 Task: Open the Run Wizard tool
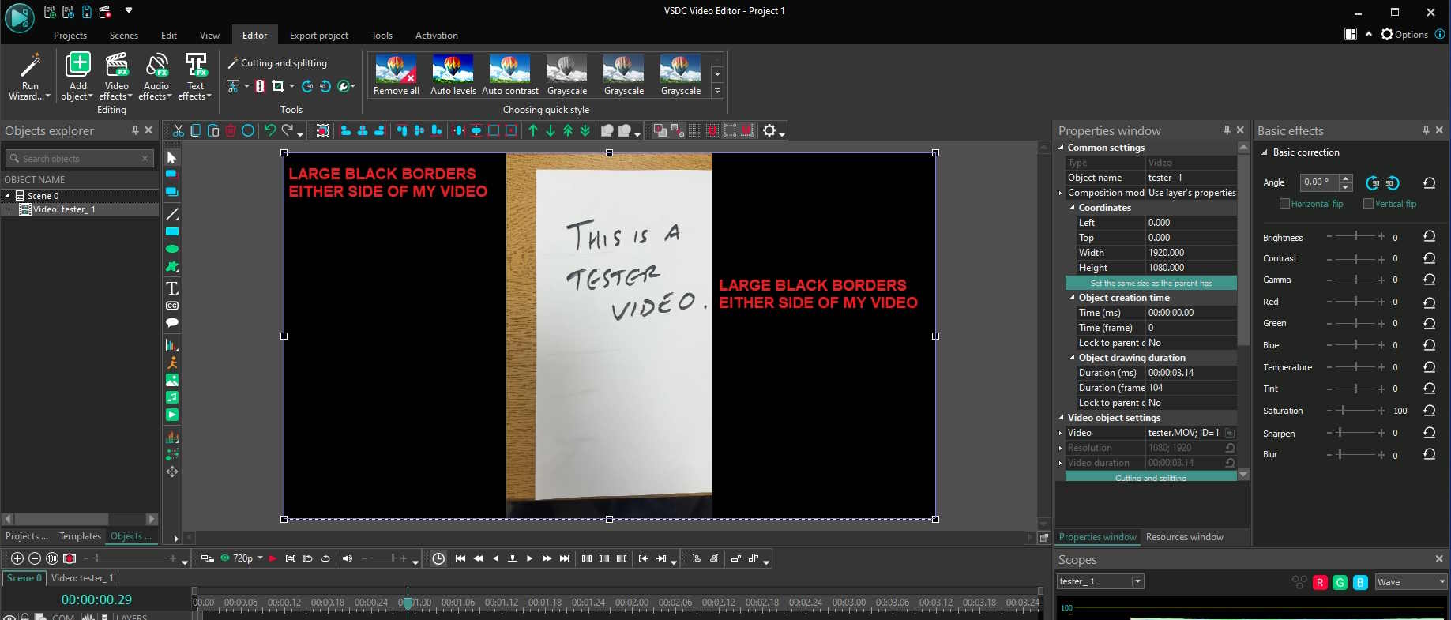[x=30, y=77]
